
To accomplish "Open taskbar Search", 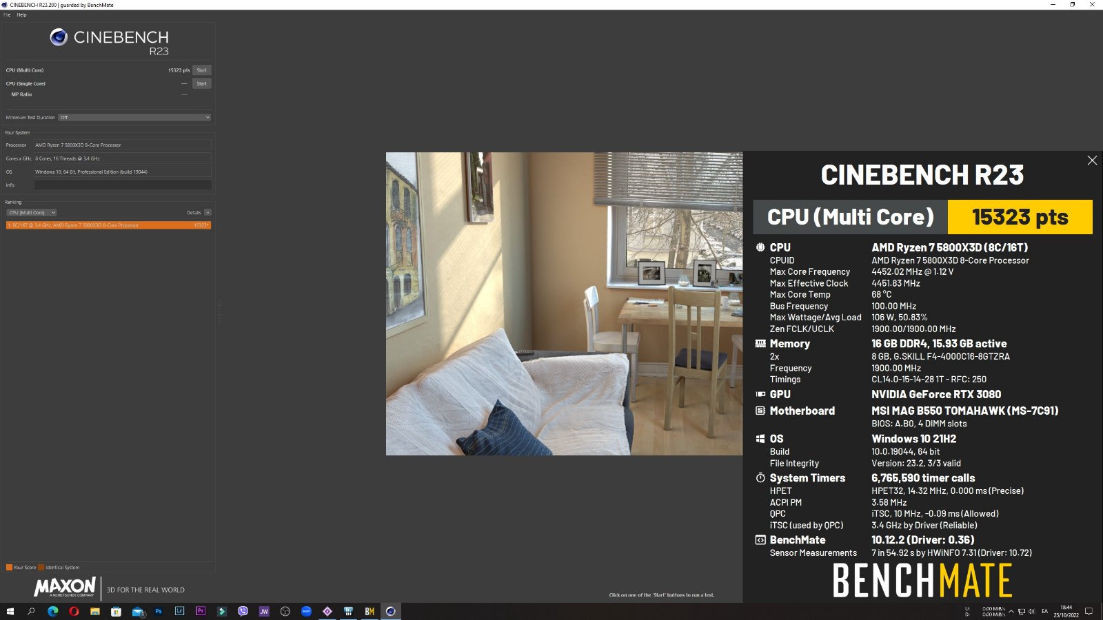I will [31, 611].
